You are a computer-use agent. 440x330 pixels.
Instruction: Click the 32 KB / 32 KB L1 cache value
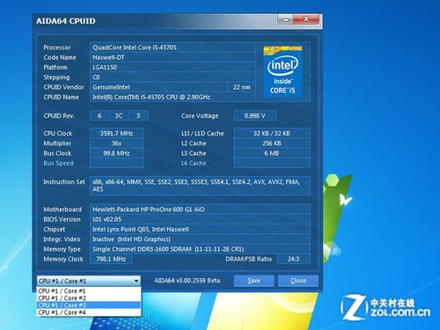click(x=272, y=134)
